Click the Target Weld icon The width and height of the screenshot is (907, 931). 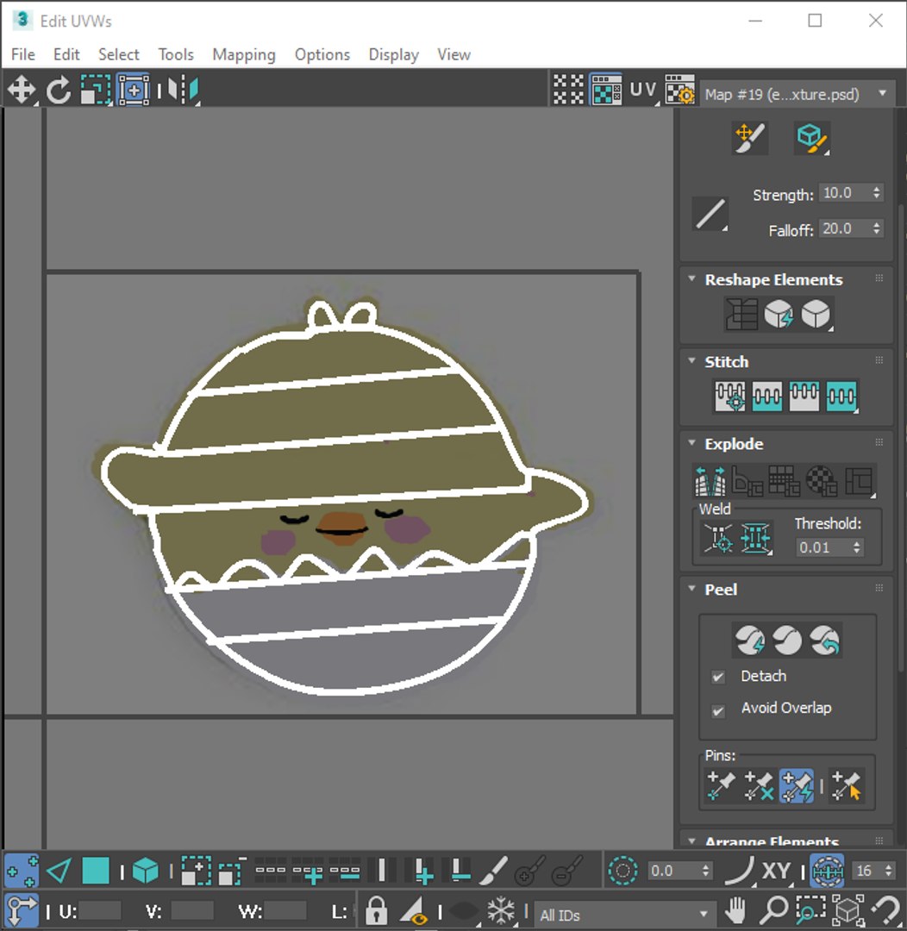719,538
